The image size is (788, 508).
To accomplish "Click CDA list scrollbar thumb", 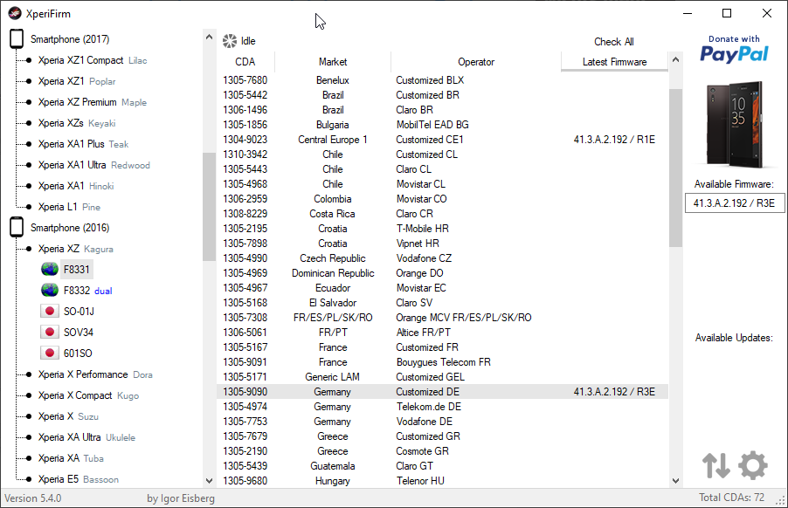I will tap(676, 168).
